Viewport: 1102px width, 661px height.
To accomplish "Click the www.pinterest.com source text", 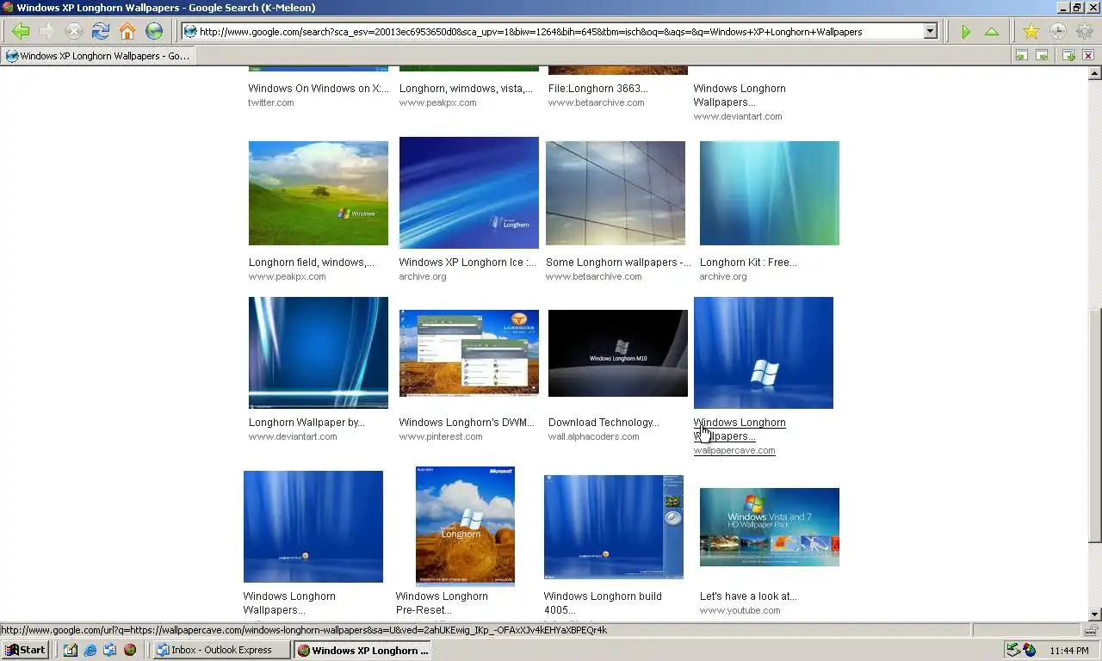I will (x=441, y=436).
